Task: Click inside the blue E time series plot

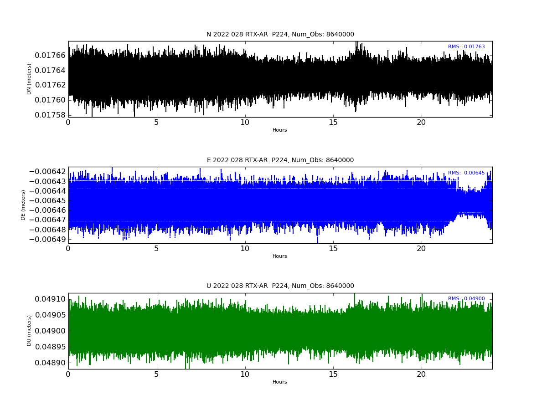Action: (x=280, y=205)
